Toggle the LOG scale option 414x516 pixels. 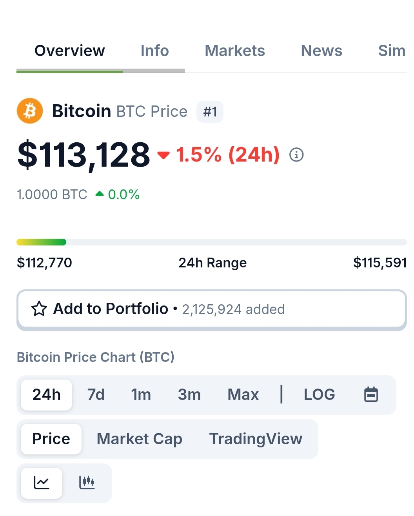click(x=320, y=394)
